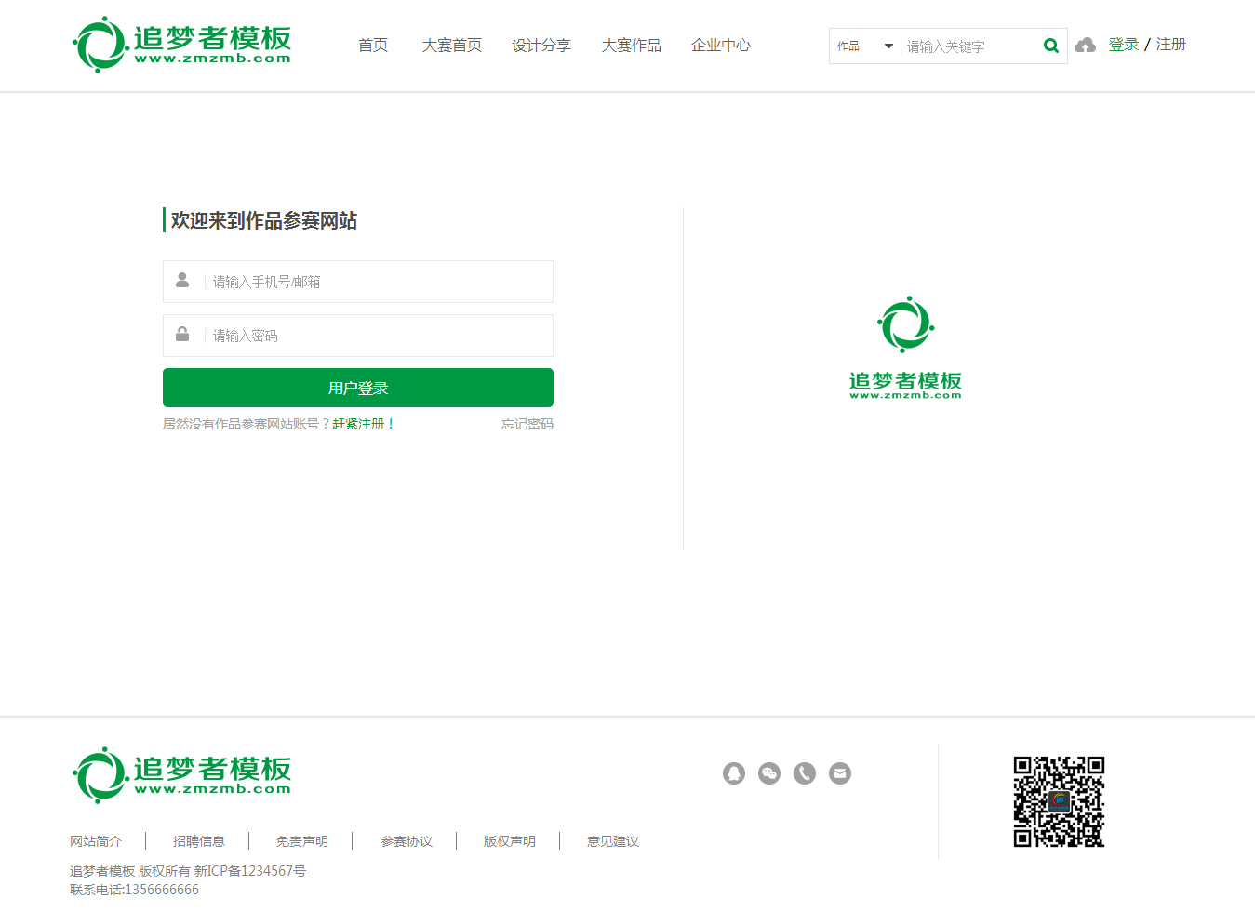The image size is (1255, 924).
Task: Click the 注册 link in header
Action: (1170, 45)
